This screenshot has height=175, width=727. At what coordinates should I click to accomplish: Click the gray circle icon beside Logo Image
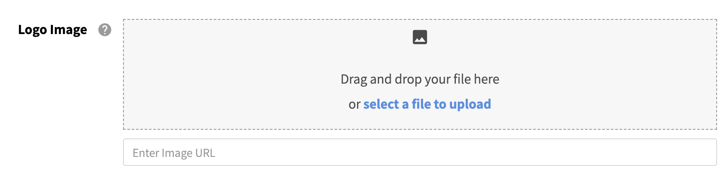click(104, 30)
